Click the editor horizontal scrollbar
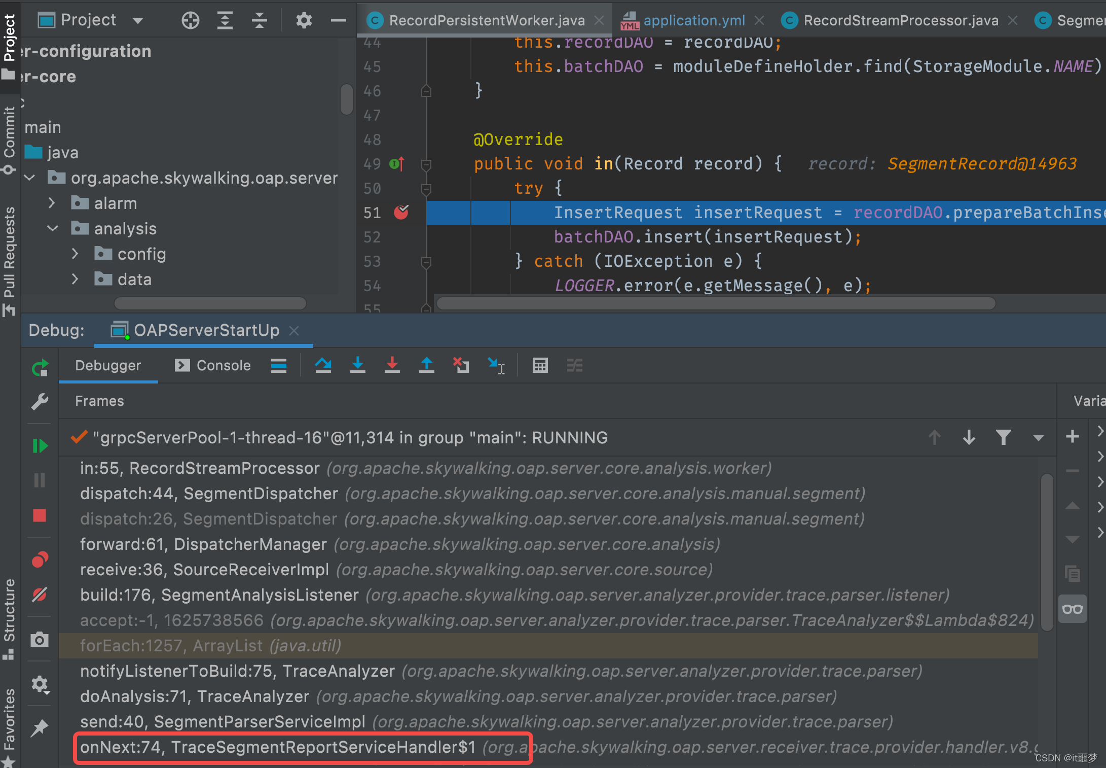This screenshot has height=768, width=1106. click(x=716, y=303)
